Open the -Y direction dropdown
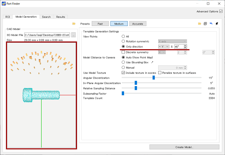The image size is (225, 155). coord(163,46)
